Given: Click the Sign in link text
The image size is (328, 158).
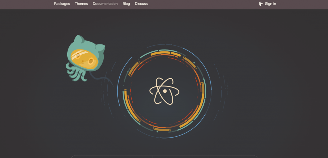Looking at the screenshot, I should pyautogui.click(x=270, y=4).
